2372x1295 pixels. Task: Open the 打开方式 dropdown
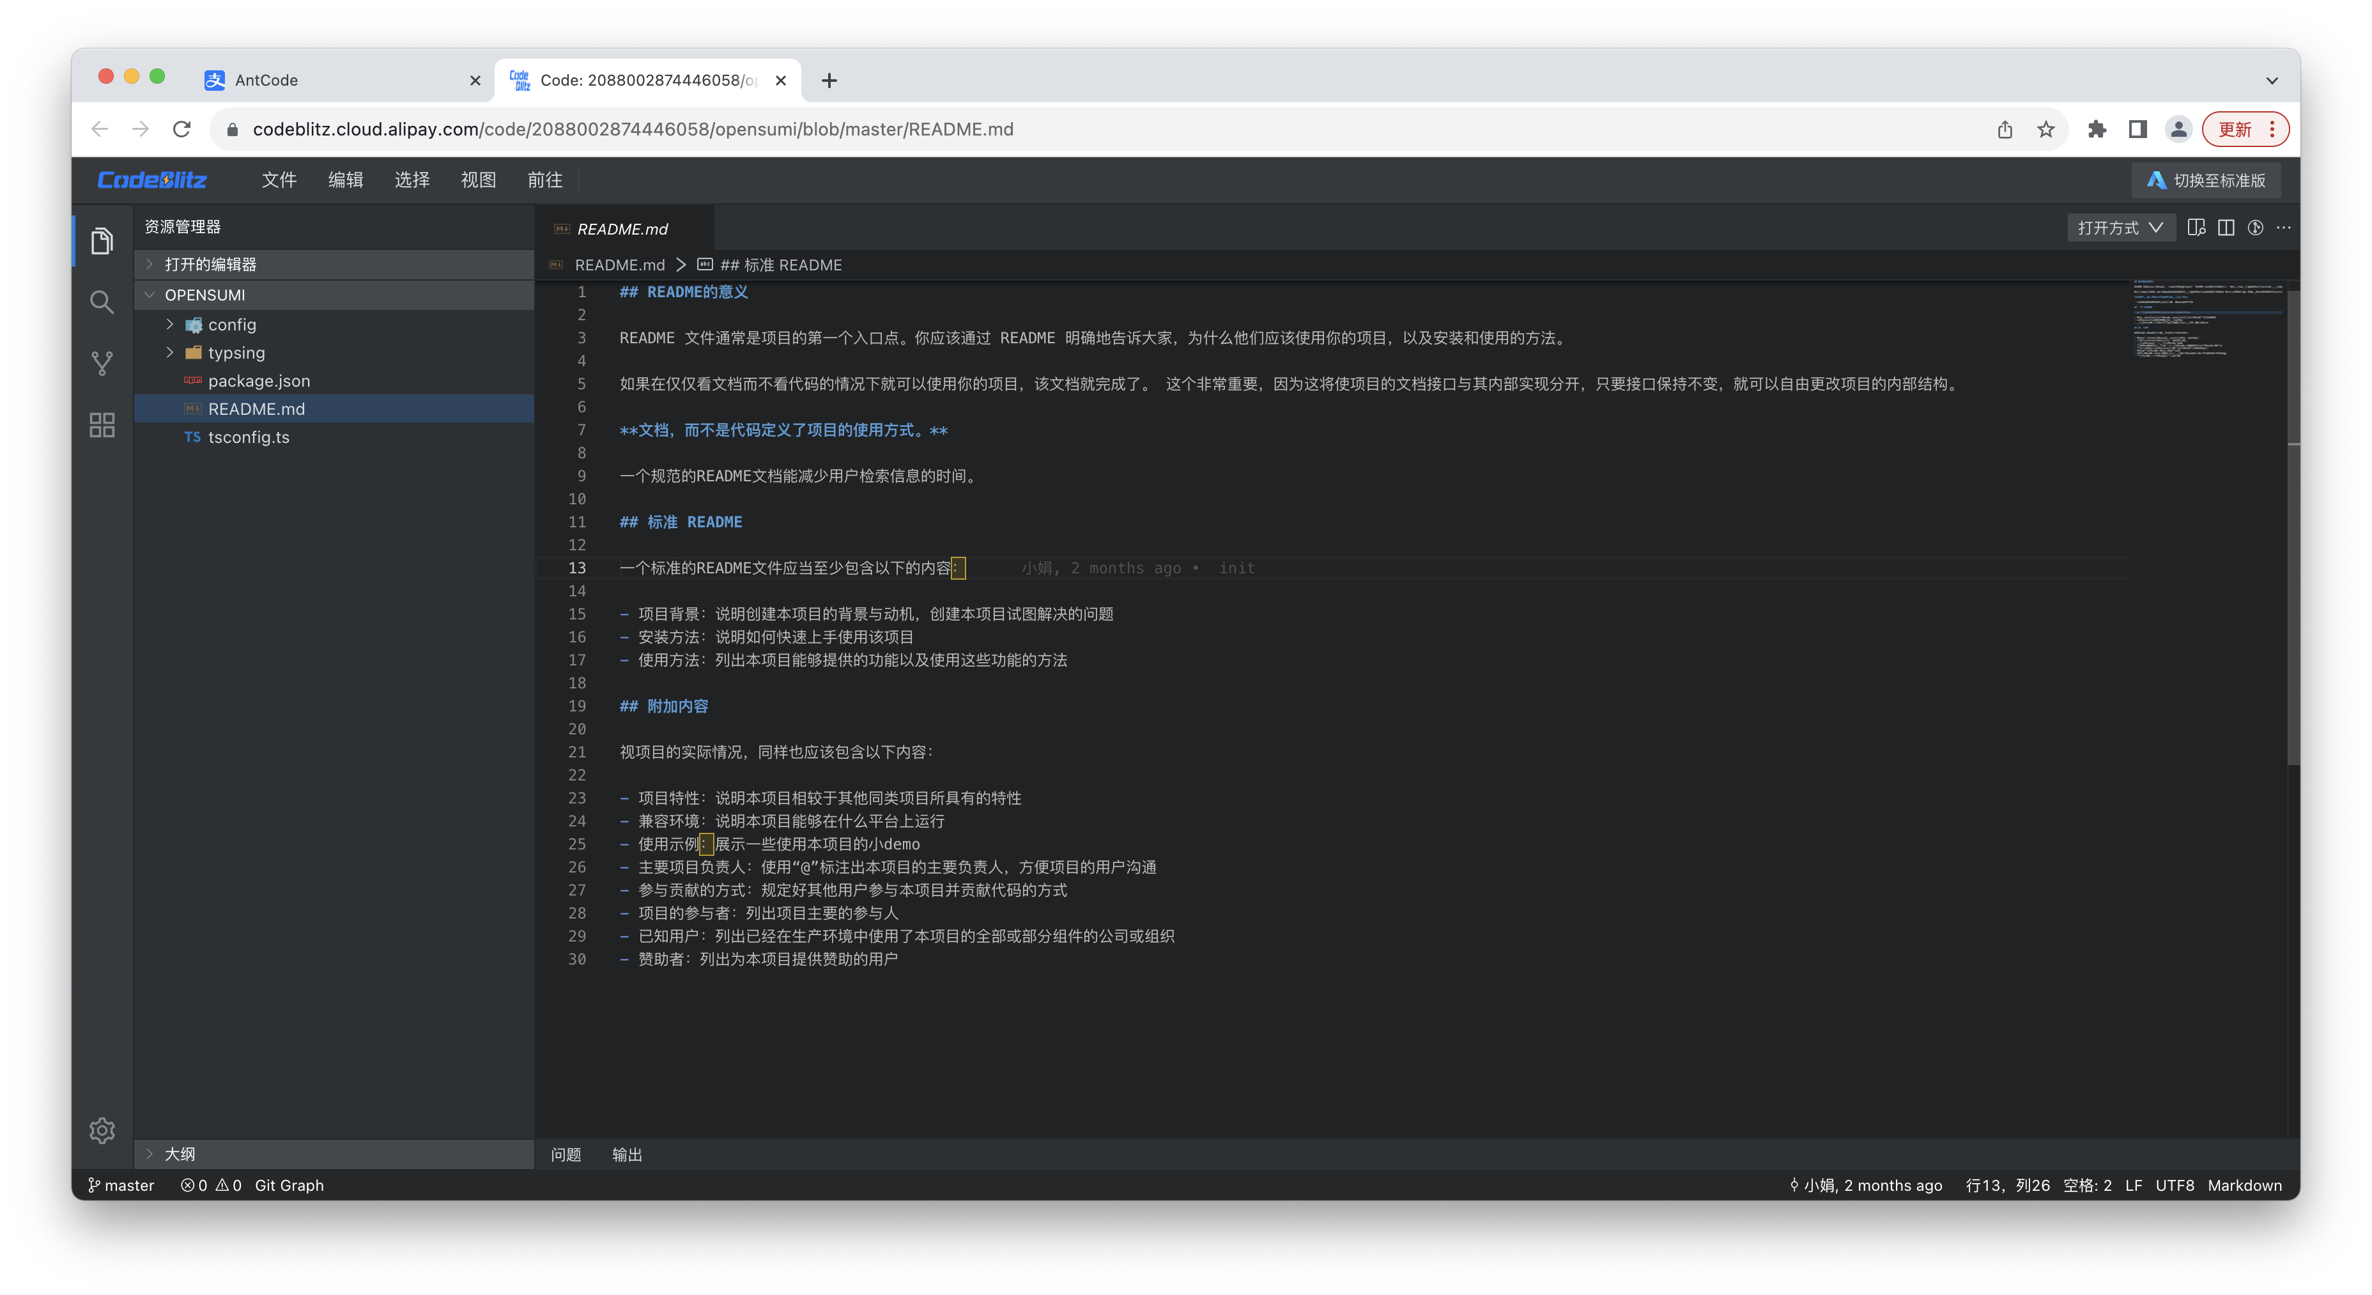(2121, 226)
